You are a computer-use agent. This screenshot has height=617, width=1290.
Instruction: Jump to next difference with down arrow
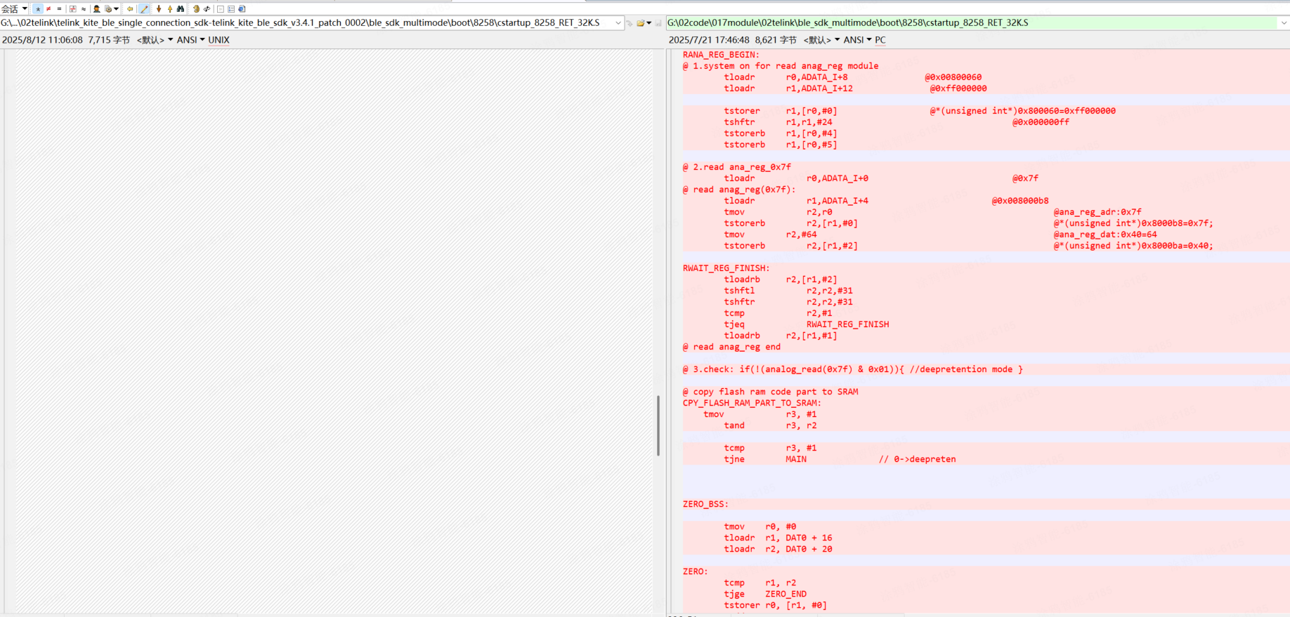159,9
